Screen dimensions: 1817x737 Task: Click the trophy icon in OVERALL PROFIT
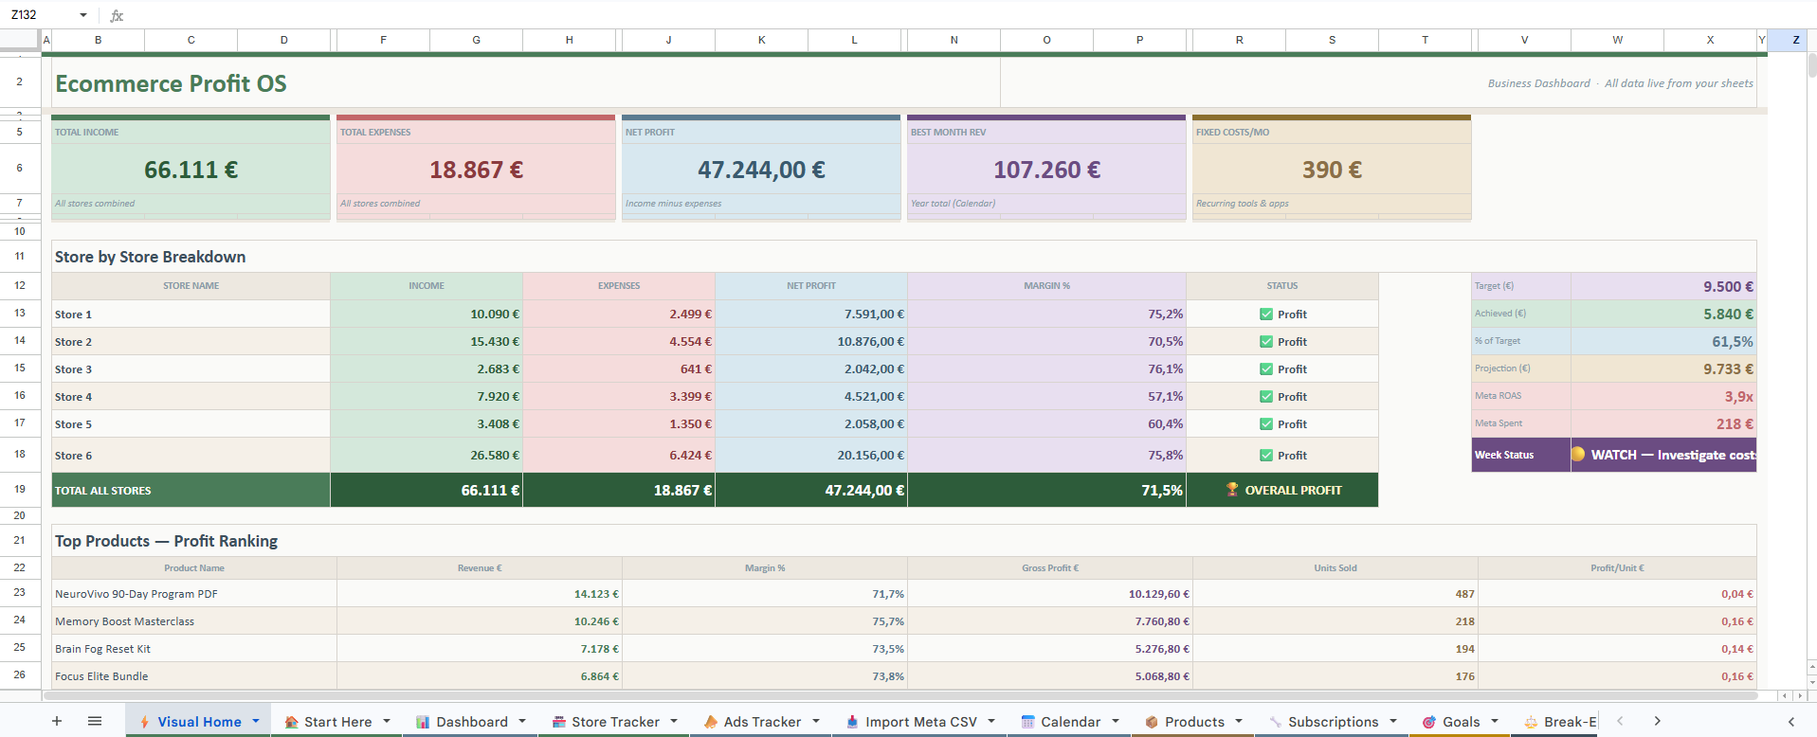click(x=1232, y=490)
